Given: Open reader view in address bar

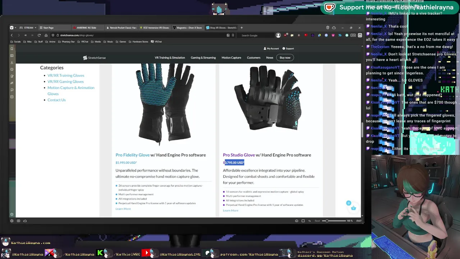Looking at the screenshot, I should 228,35.
